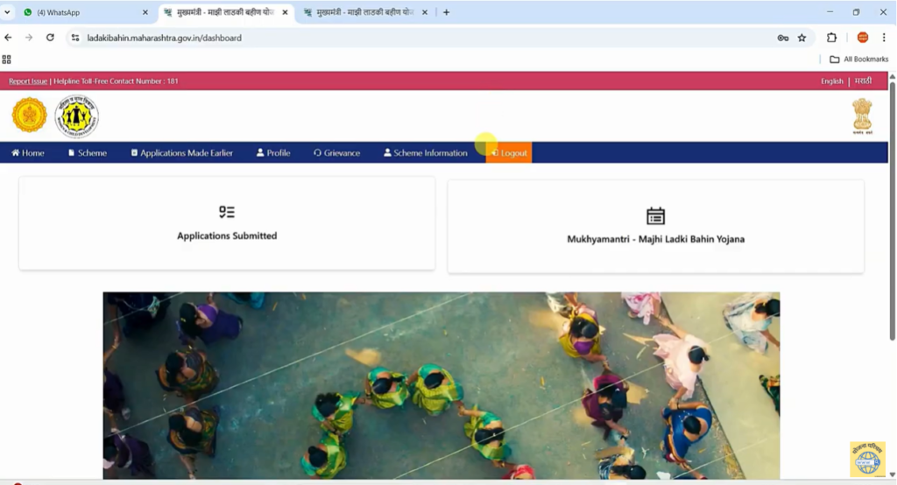
Task: Click the Applications Submitted list icon
Action: tap(227, 212)
